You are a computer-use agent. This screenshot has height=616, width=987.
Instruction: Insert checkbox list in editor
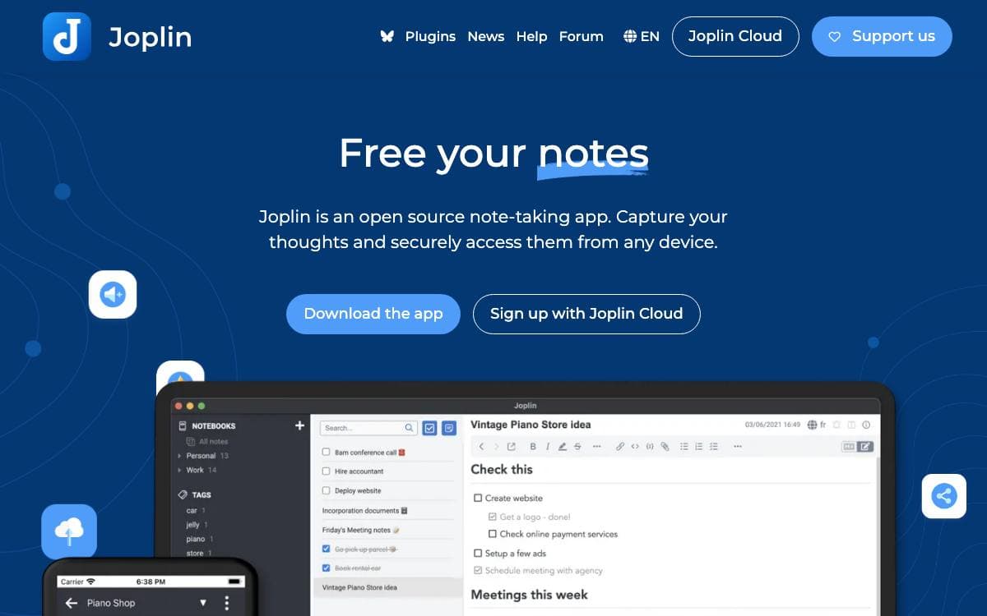(714, 446)
